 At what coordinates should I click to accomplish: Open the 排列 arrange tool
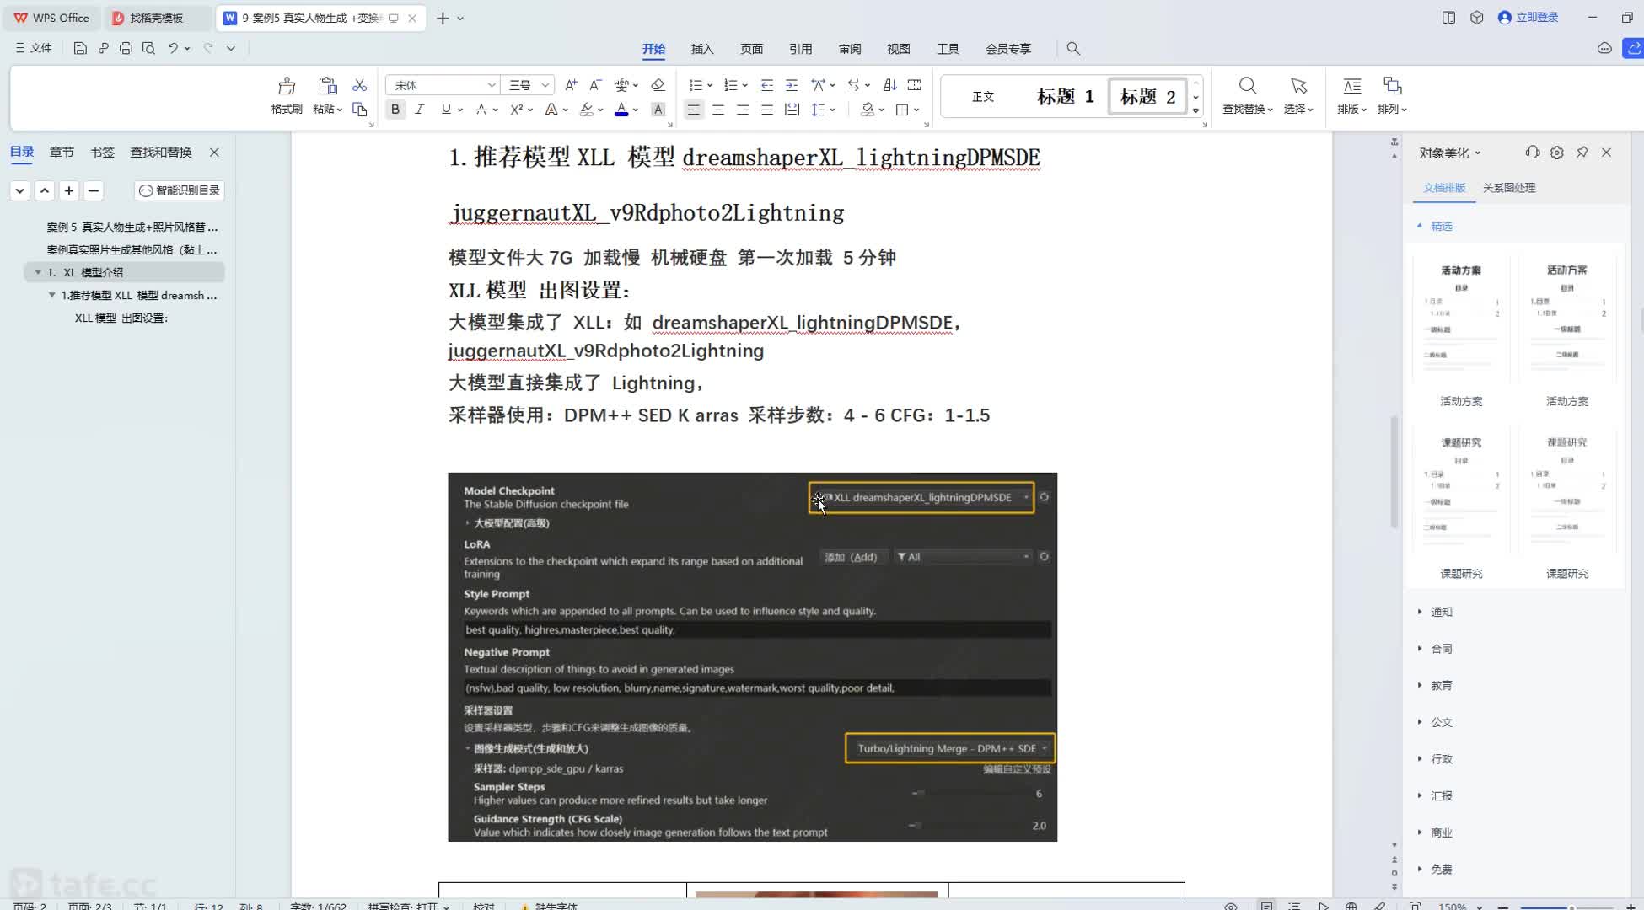tap(1392, 95)
